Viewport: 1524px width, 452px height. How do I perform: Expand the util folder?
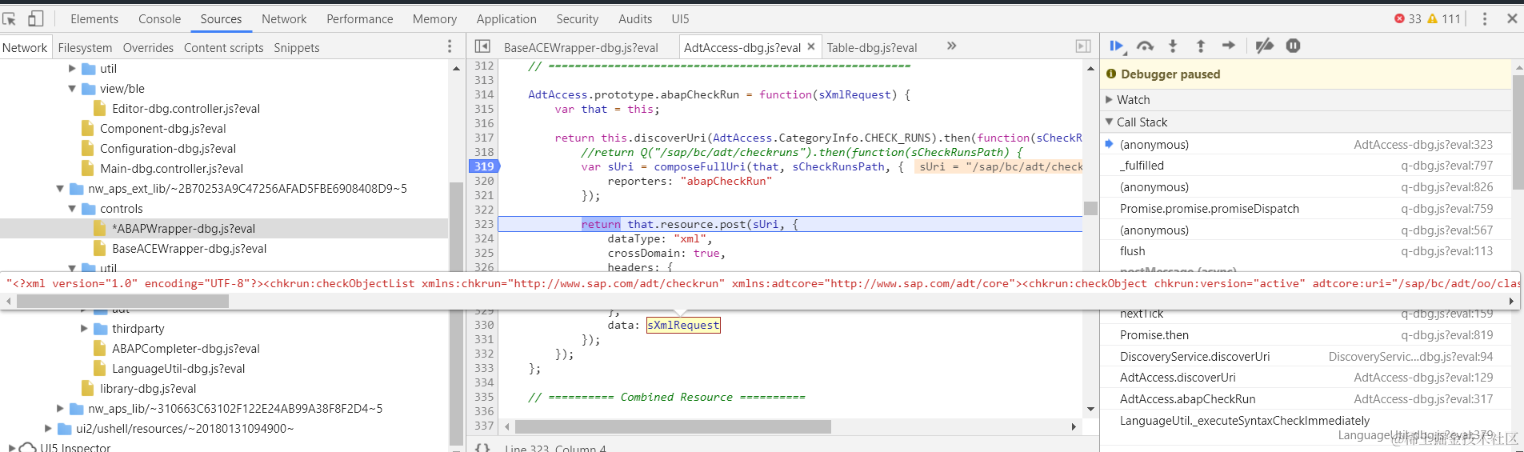point(72,69)
